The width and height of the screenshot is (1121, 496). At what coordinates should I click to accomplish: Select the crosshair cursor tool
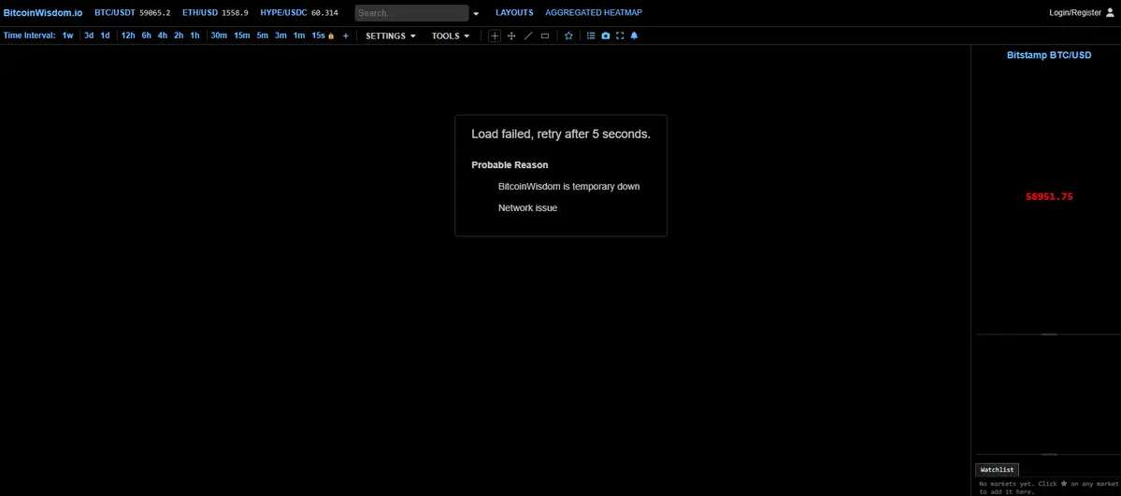click(x=495, y=35)
